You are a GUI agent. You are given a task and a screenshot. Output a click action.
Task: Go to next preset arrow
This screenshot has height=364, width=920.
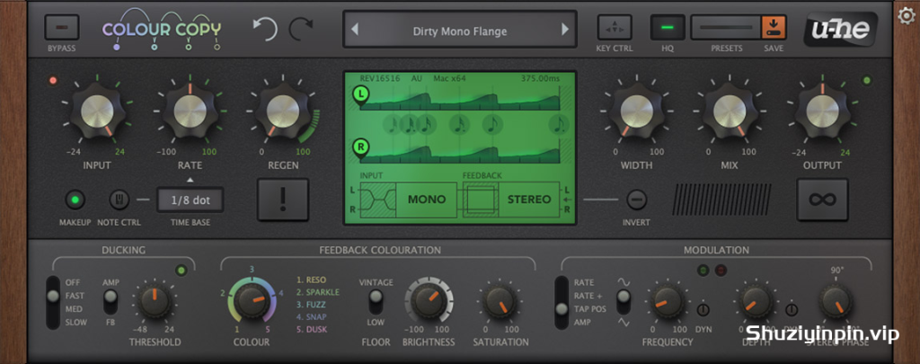click(565, 30)
